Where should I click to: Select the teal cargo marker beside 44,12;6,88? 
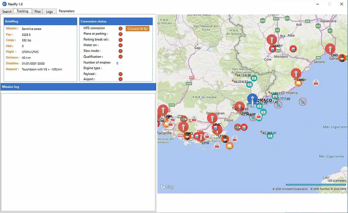coord(254,78)
